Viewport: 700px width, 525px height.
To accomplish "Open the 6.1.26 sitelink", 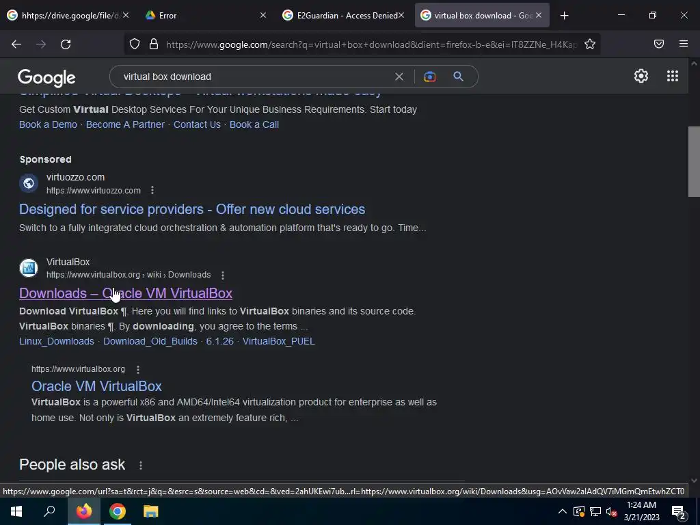I will [219, 342].
